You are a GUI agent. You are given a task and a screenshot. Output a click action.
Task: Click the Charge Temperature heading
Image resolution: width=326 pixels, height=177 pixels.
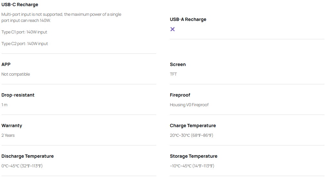point(193,126)
